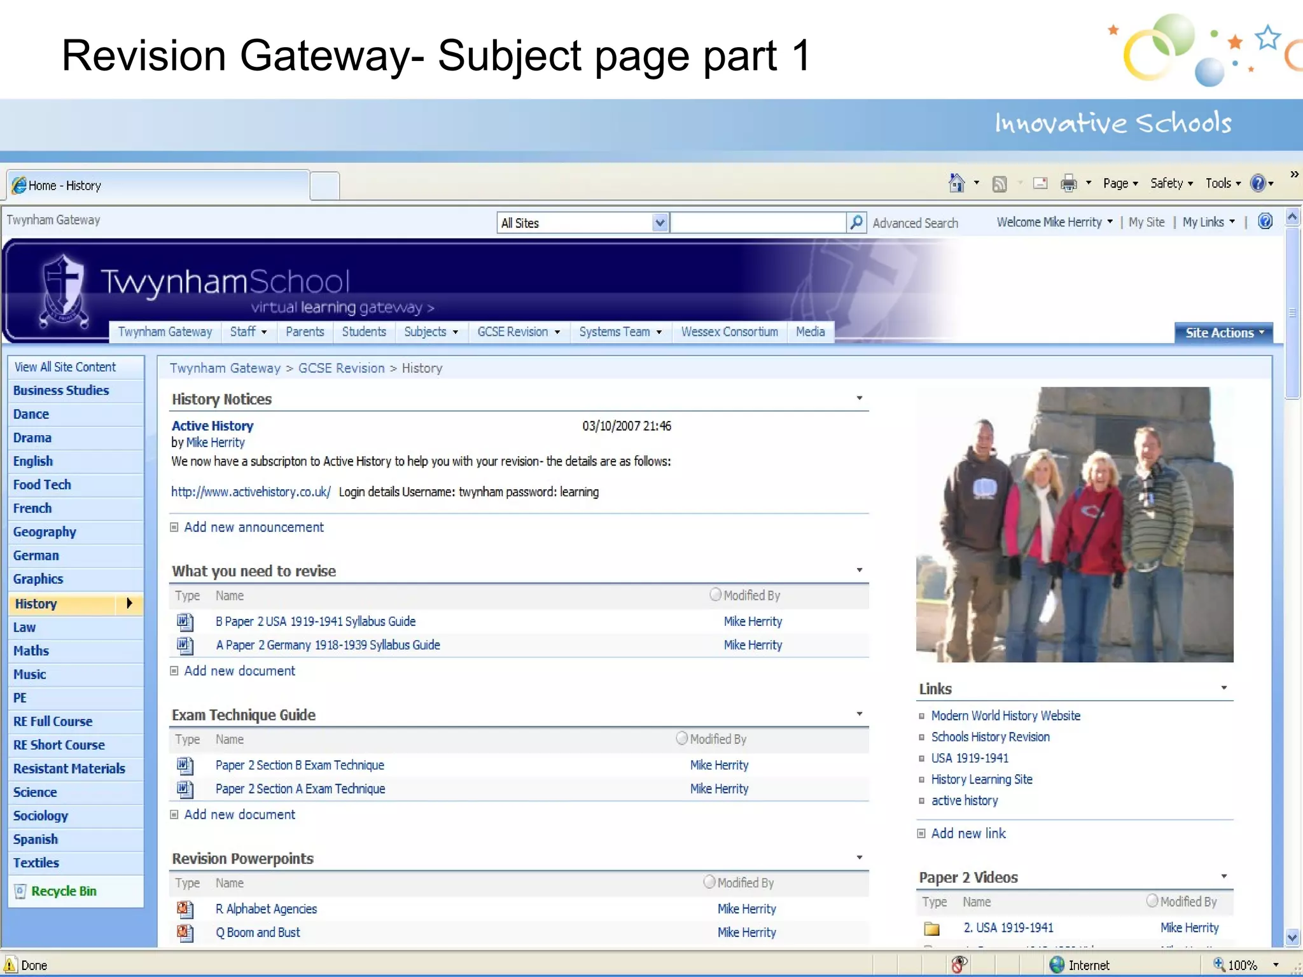The width and height of the screenshot is (1303, 977).
Task: Expand the History Notices web part menu
Action: click(860, 398)
